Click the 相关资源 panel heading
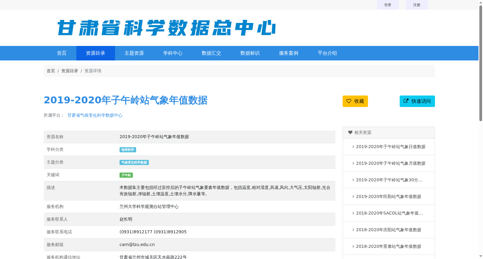The image size is (483, 259). pyautogui.click(x=389, y=133)
